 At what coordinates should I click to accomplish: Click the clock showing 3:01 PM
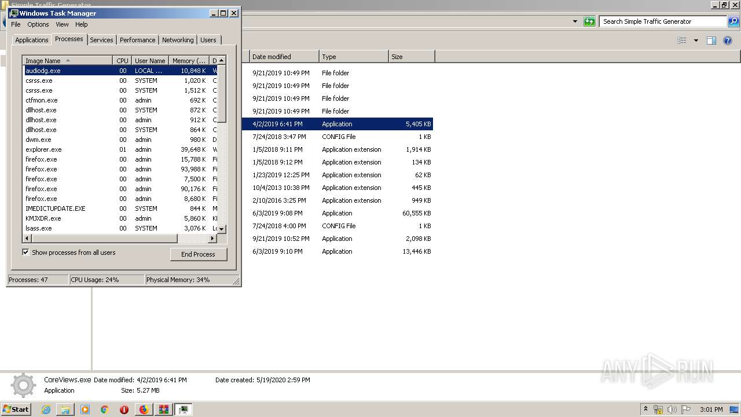click(x=711, y=409)
